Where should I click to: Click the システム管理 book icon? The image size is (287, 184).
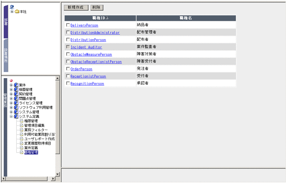tap(16, 112)
